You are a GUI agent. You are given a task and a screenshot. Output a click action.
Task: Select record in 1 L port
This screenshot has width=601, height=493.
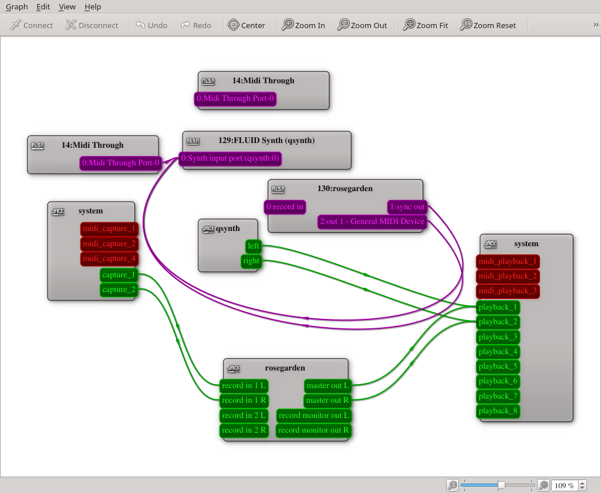pyautogui.click(x=244, y=386)
